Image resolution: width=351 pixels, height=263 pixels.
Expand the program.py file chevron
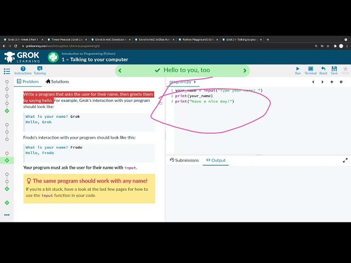tap(195, 82)
